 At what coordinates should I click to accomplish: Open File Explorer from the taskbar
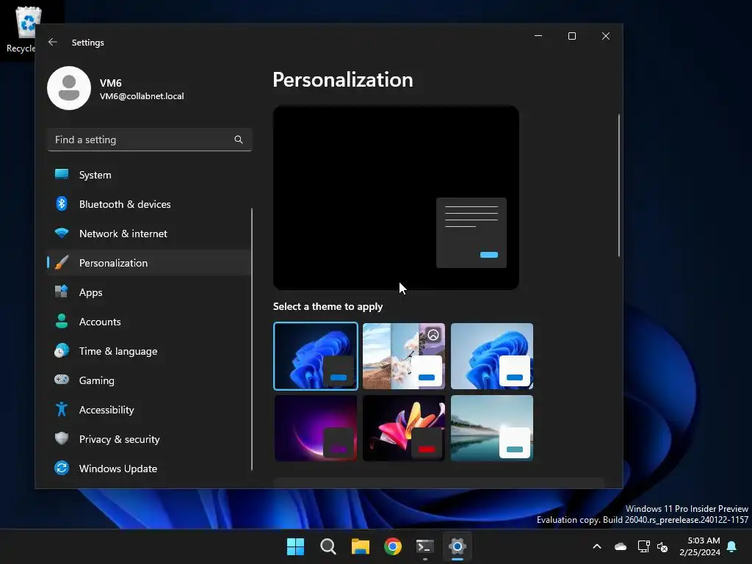tap(360, 546)
